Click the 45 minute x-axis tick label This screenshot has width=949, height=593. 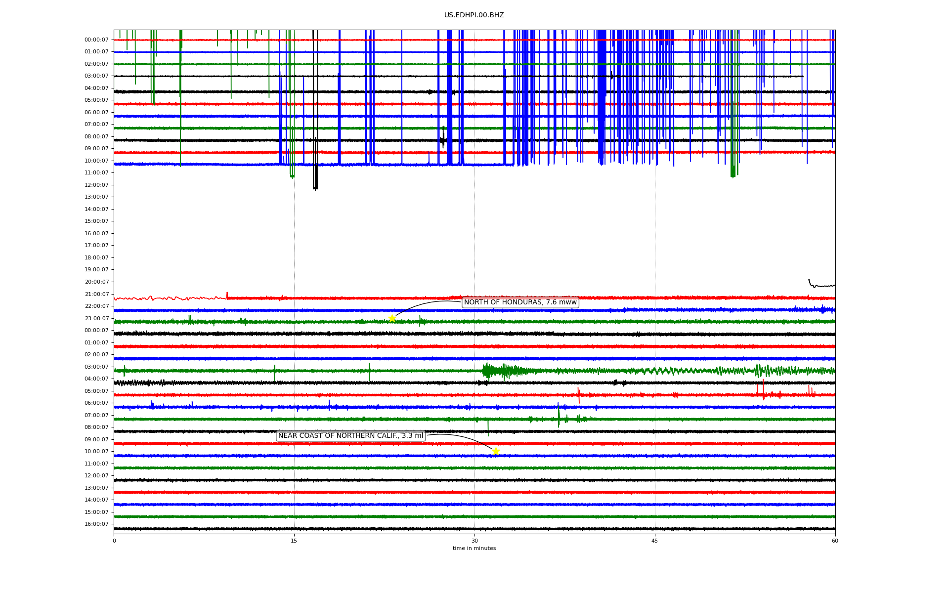click(655, 541)
